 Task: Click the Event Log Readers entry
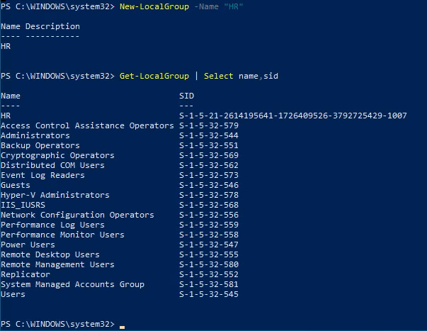pyautogui.click(x=42, y=175)
